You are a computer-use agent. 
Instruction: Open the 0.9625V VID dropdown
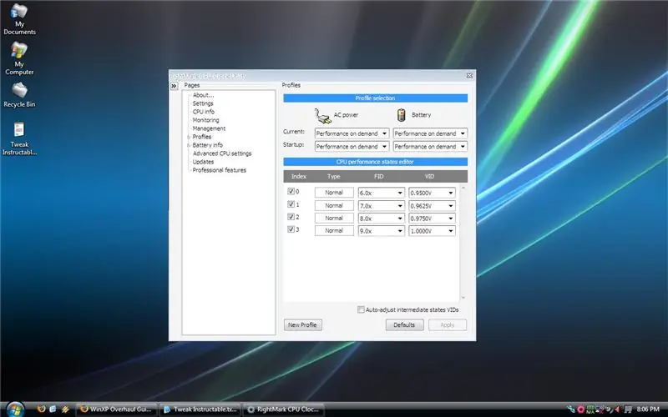coord(432,205)
